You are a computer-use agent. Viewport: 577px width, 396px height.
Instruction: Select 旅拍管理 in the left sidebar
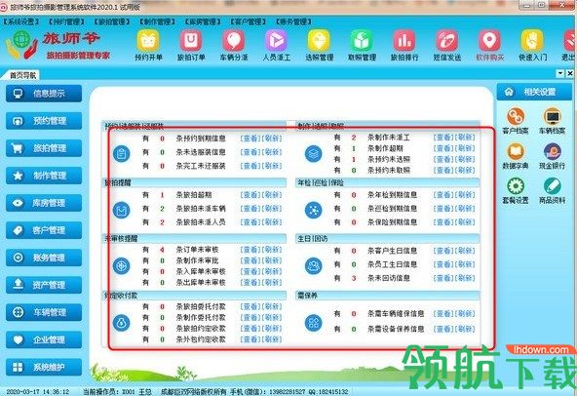point(44,148)
